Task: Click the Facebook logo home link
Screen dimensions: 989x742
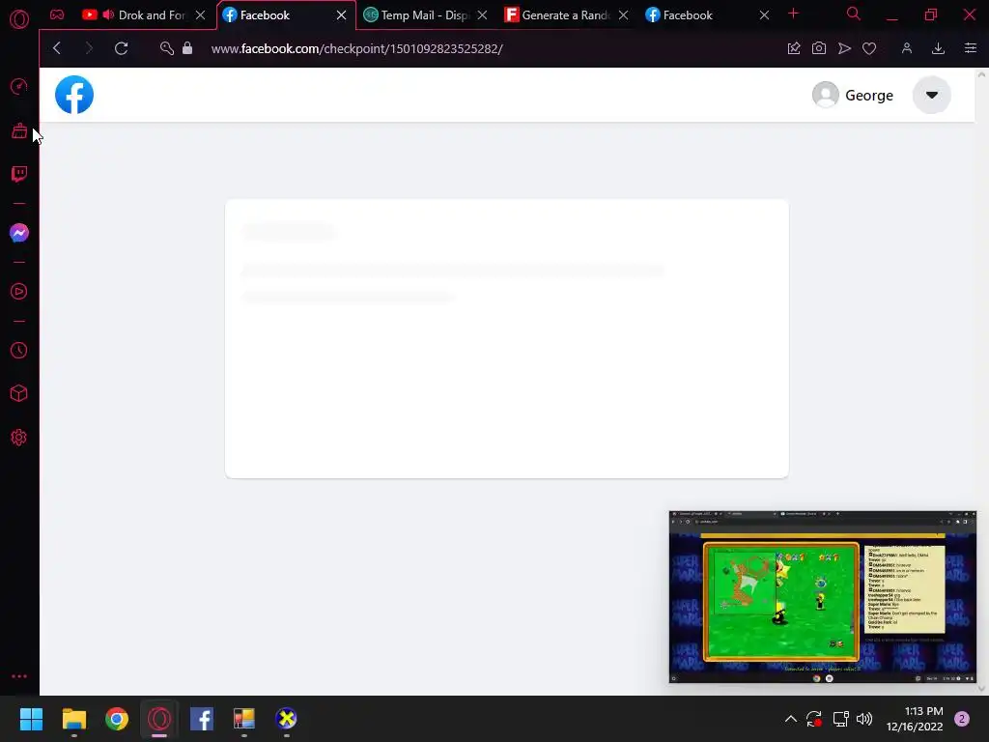Action: click(x=74, y=95)
